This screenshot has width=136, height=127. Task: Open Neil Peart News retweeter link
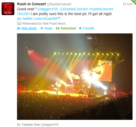(x=54, y=24)
